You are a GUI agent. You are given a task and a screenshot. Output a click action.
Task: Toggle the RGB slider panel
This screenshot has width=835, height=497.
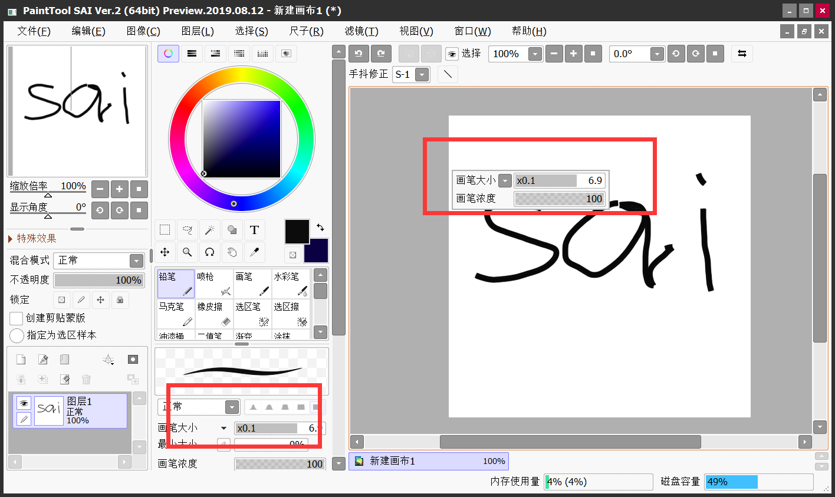[192, 54]
